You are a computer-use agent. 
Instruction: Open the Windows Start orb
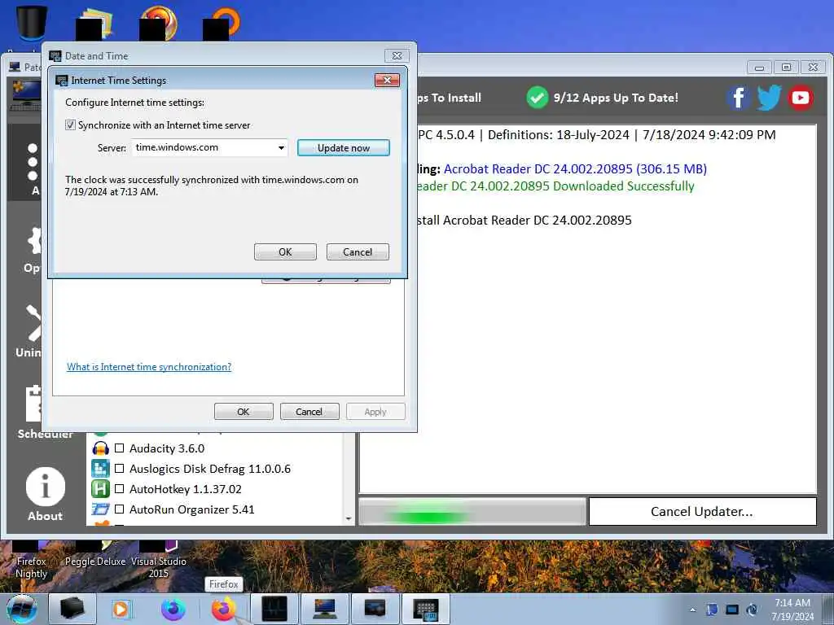pos(22,609)
